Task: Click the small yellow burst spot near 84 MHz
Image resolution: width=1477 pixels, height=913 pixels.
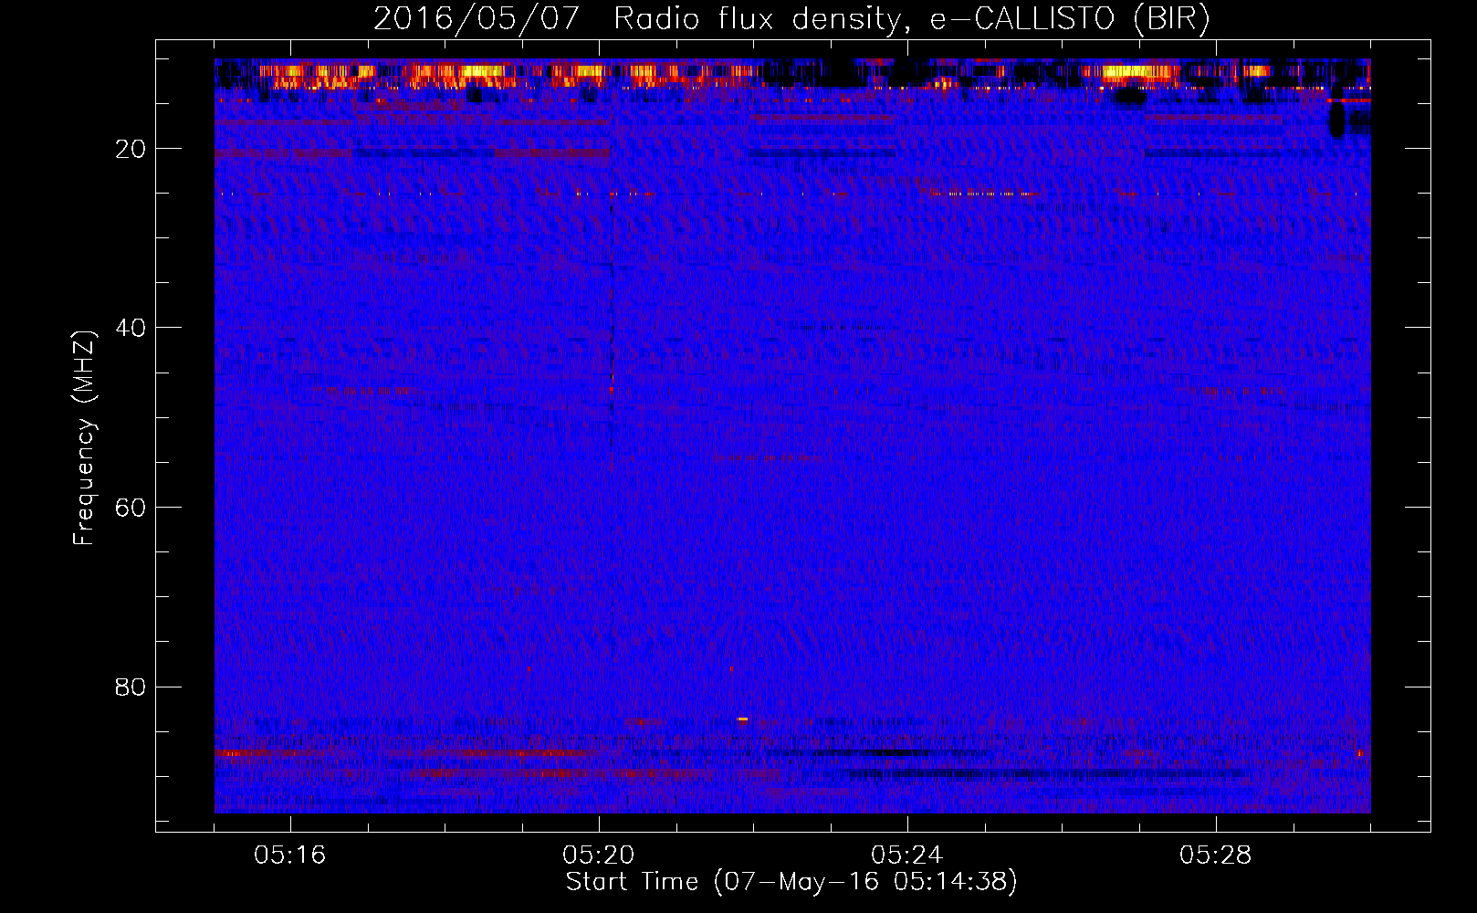Action: [x=743, y=719]
